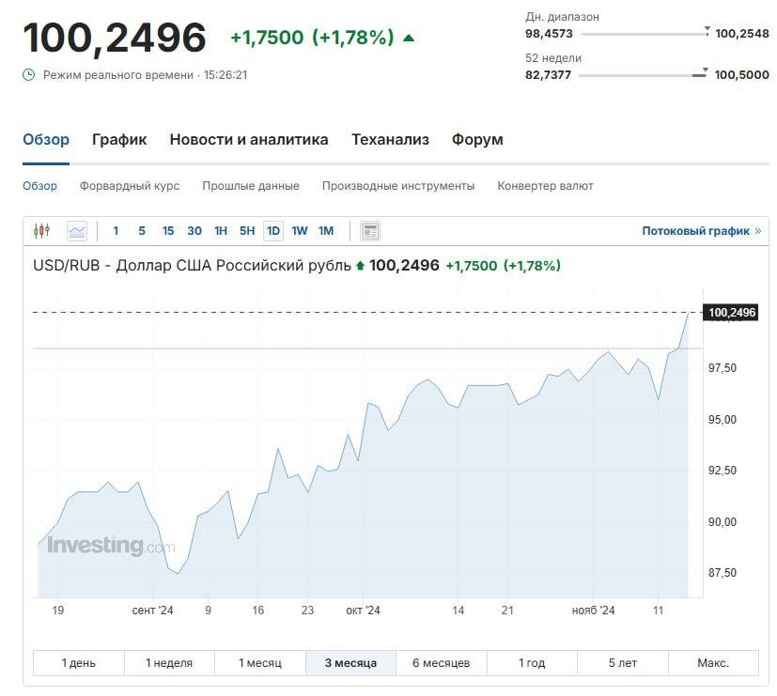The width and height of the screenshot is (777, 696).
Task: Switch to the Новости и аналитика tab
Action: click(249, 140)
